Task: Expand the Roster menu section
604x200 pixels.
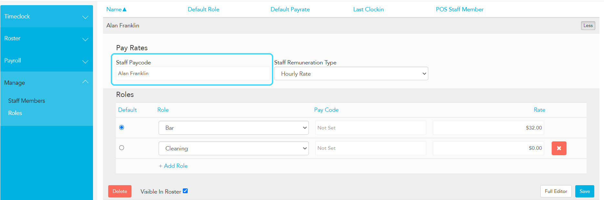Action: (47, 38)
